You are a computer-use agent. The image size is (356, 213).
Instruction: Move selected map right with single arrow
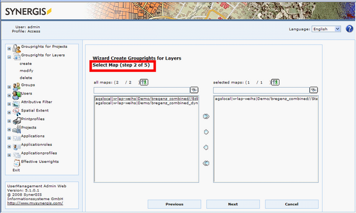206,132
